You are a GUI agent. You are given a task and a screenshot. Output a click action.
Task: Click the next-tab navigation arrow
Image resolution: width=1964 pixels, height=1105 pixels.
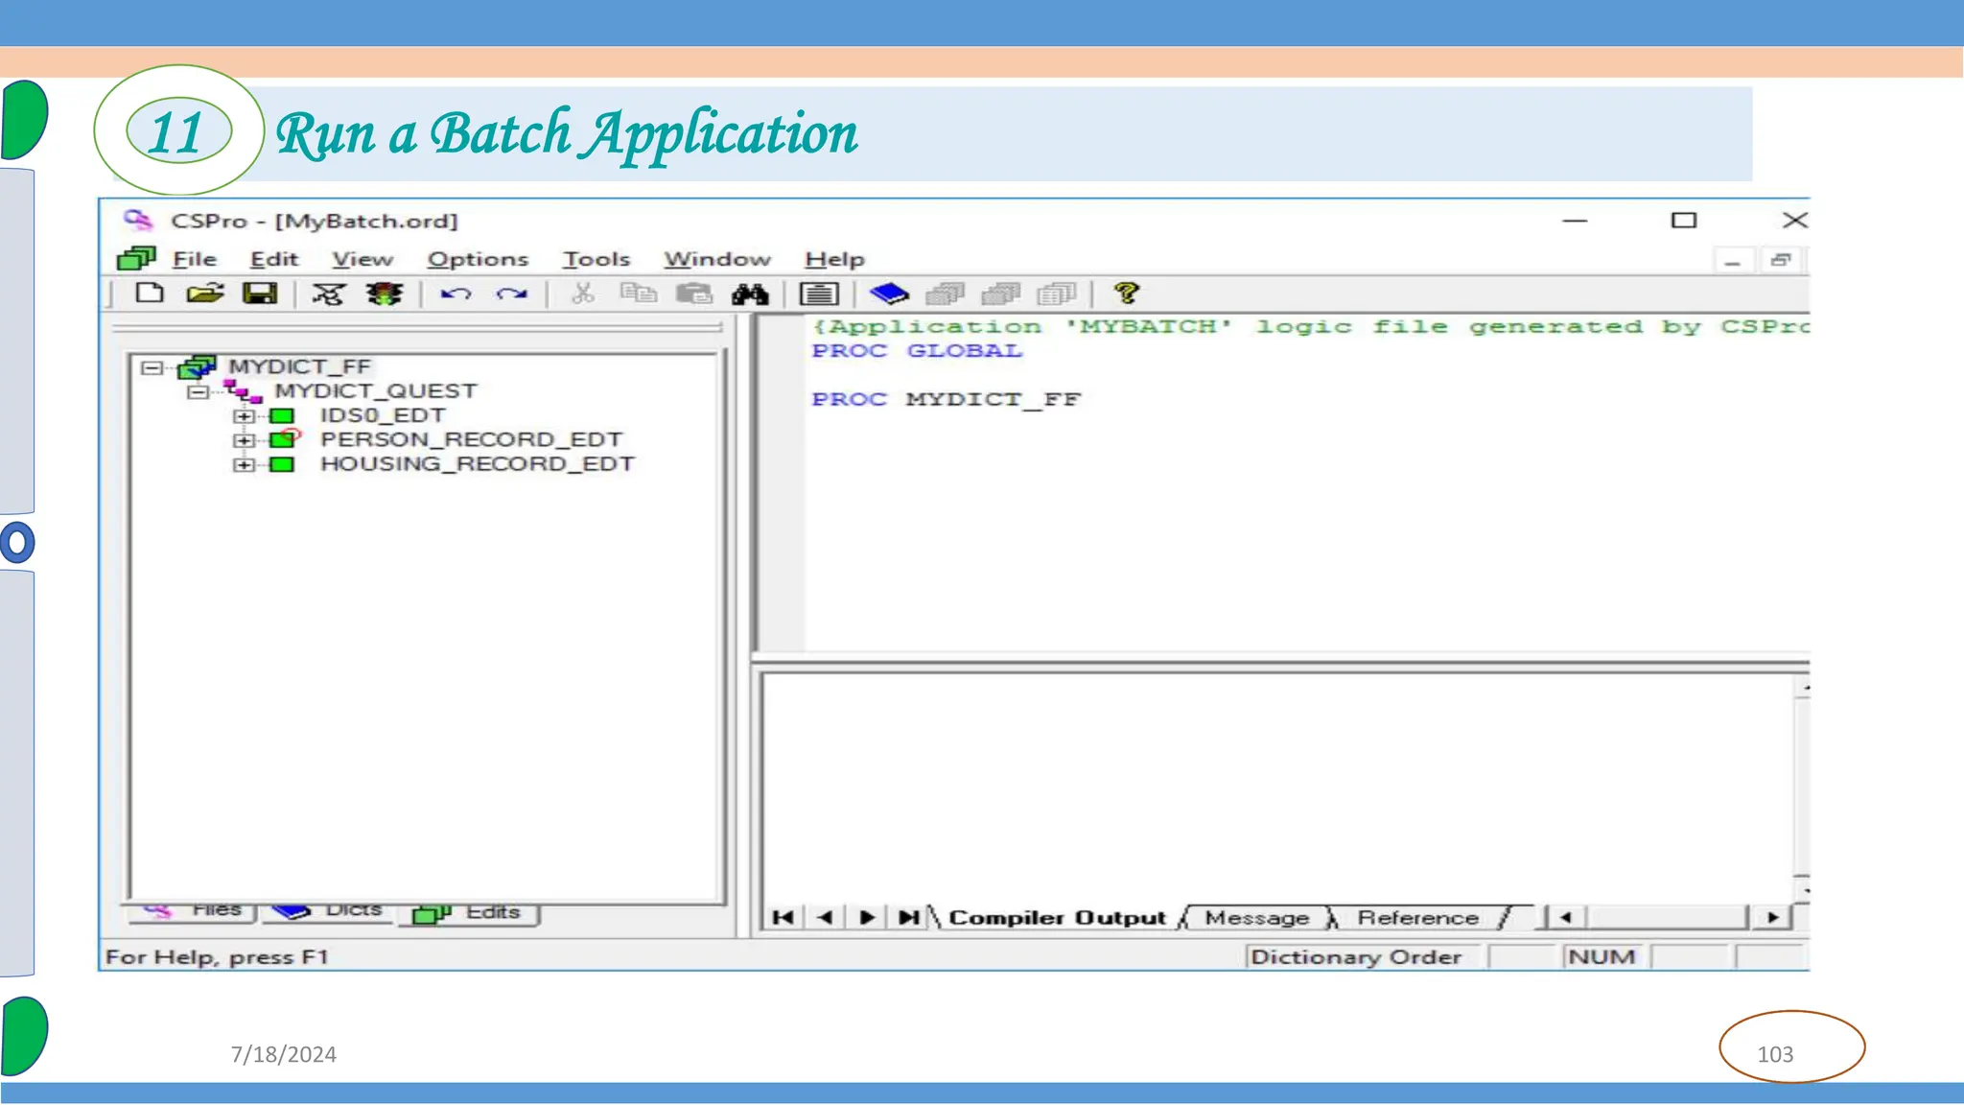point(867,918)
